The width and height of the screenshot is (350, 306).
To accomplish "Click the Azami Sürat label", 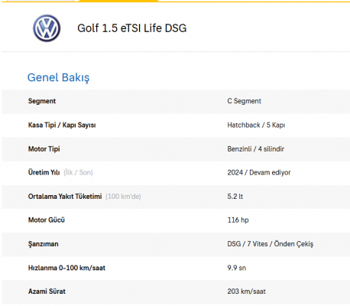I will (x=47, y=291).
